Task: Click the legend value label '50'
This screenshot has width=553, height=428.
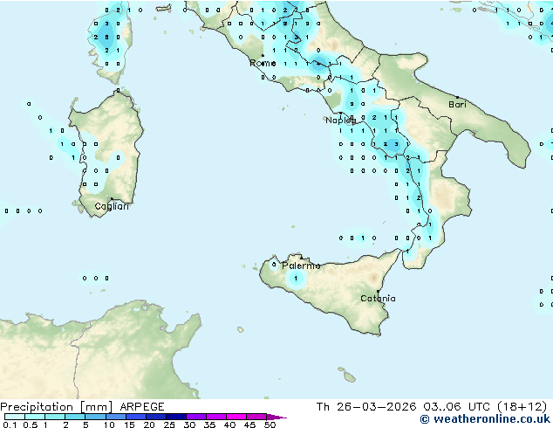Action: 270,425
